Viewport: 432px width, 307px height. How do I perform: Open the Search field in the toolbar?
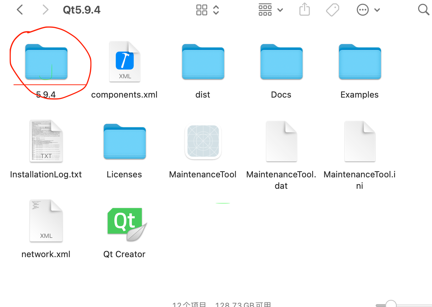[x=423, y=10]
